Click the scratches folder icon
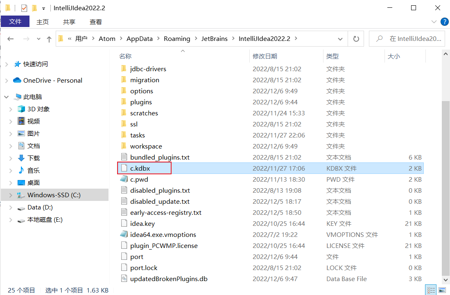 pyautogui.click(x=124, y=113)
